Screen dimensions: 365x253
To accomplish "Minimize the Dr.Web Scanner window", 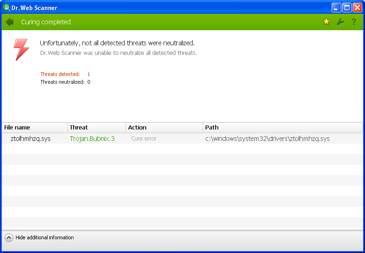I will tap(336, 8).
